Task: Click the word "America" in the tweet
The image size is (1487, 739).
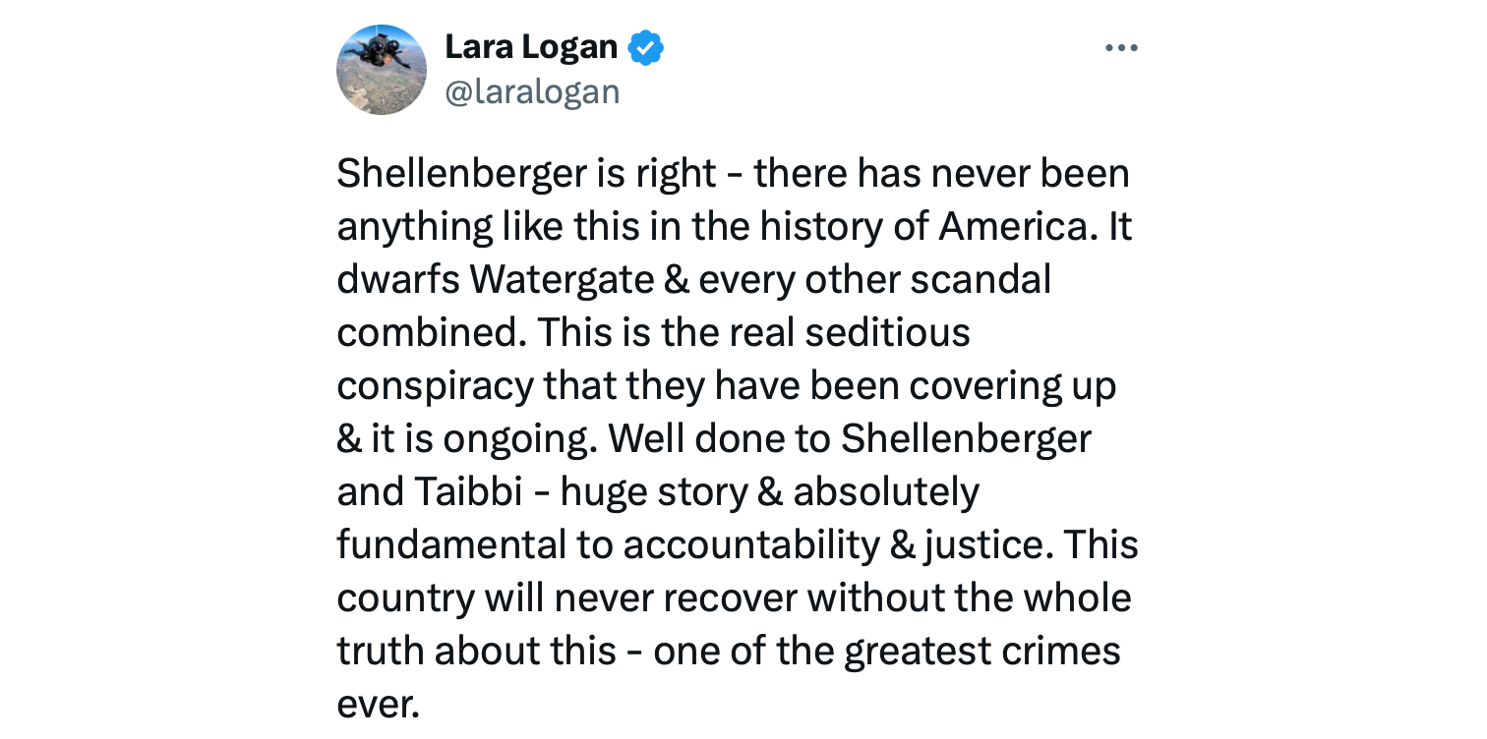Action: click(x=1017, y=227)
